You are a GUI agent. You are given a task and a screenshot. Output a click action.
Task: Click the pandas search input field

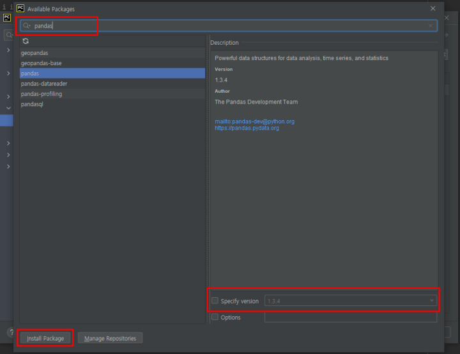(x=229, y=26)
